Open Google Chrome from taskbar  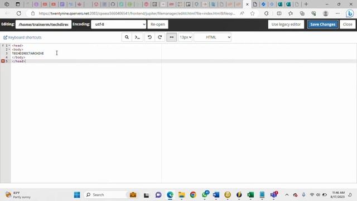(193, 195)
